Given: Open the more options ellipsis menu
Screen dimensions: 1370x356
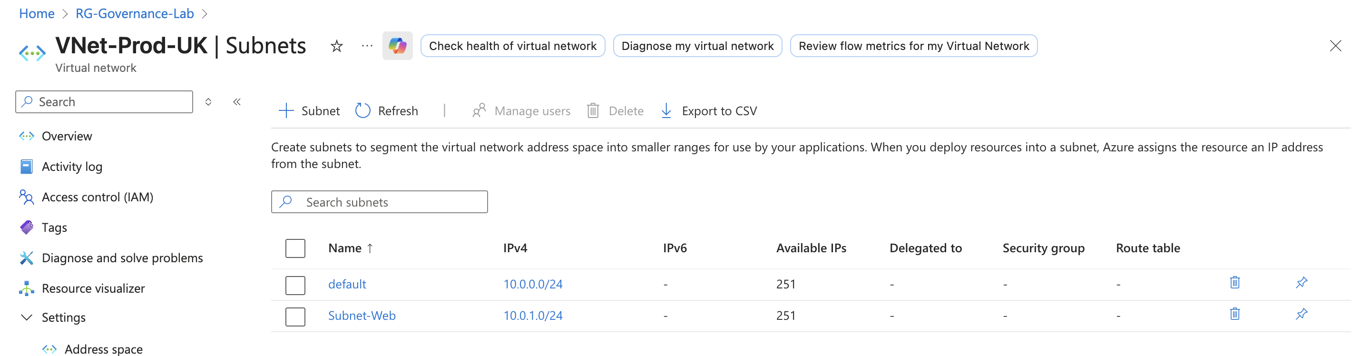Looking at the screenshot, I should (x=367, y=46).
